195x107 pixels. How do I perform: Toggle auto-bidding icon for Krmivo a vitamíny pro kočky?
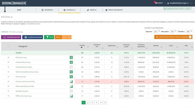pyautogui.click(x=71, y=81)
